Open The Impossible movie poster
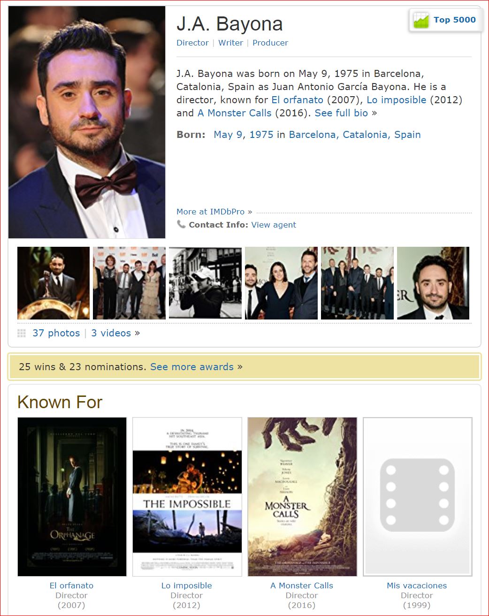489x616 pixels. (x=187, y=496)
